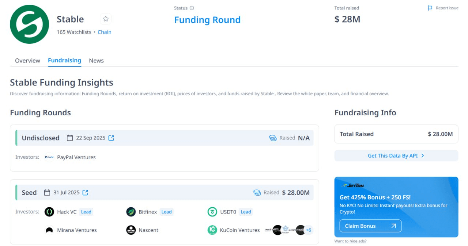Screen dimensions: 468x246
Task: Click the calendar icon next to 31 Jul 2025
Action: 47,192
